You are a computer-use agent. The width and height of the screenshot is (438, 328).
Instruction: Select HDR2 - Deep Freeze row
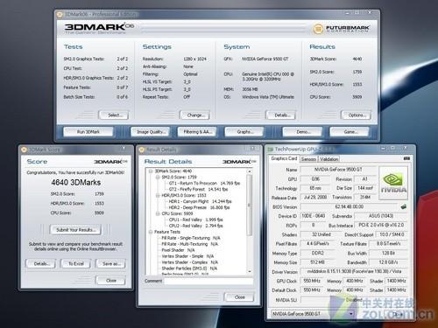[x=199, y=207]
